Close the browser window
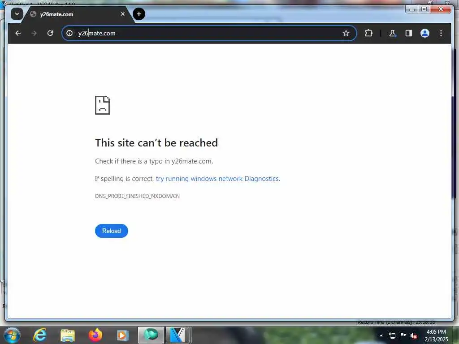Image resolution: width=459 pixels, height=344 pixels. pos(441,9)
